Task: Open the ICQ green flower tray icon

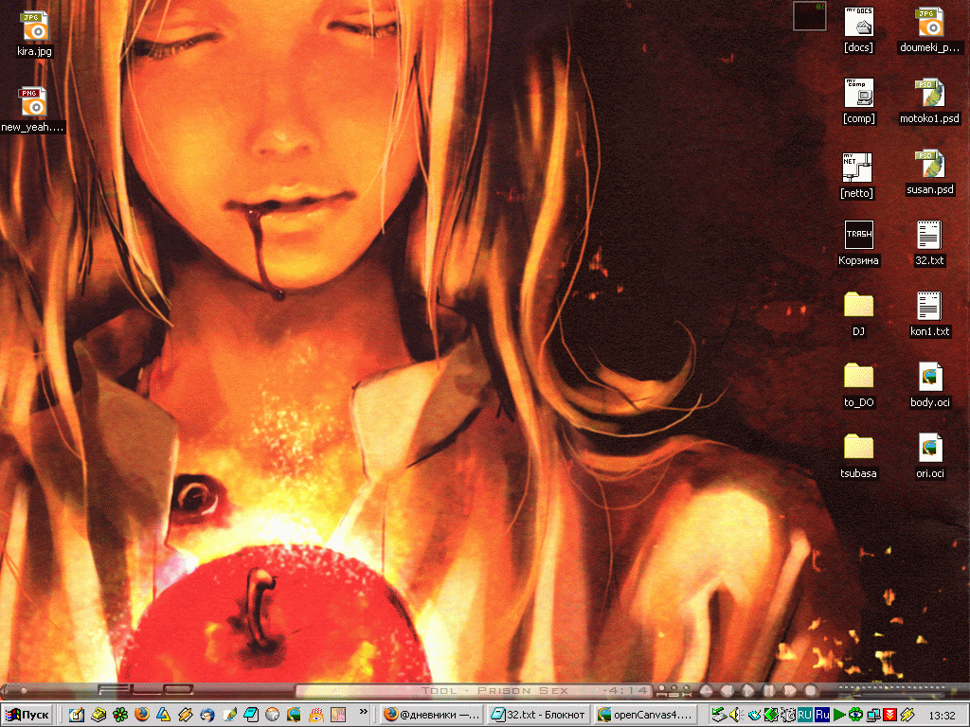Action: click(x=855, y=716)
